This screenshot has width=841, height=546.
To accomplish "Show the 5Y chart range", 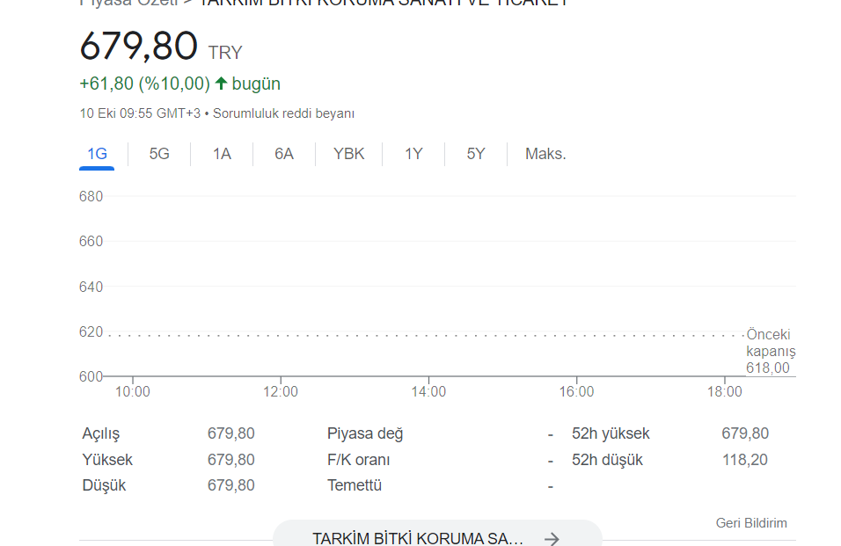I will 476,155.
